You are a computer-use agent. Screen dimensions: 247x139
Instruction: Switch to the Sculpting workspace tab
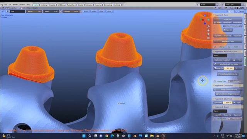pos(52,5)
